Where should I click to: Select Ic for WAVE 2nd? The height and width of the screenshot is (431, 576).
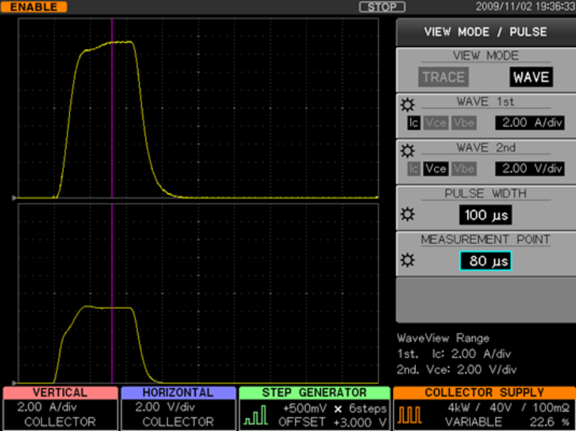[413, 169]
